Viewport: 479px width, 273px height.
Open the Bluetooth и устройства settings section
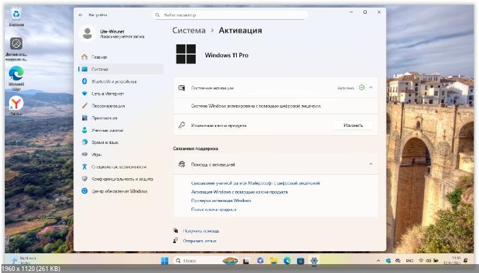(x=114, y=81)
